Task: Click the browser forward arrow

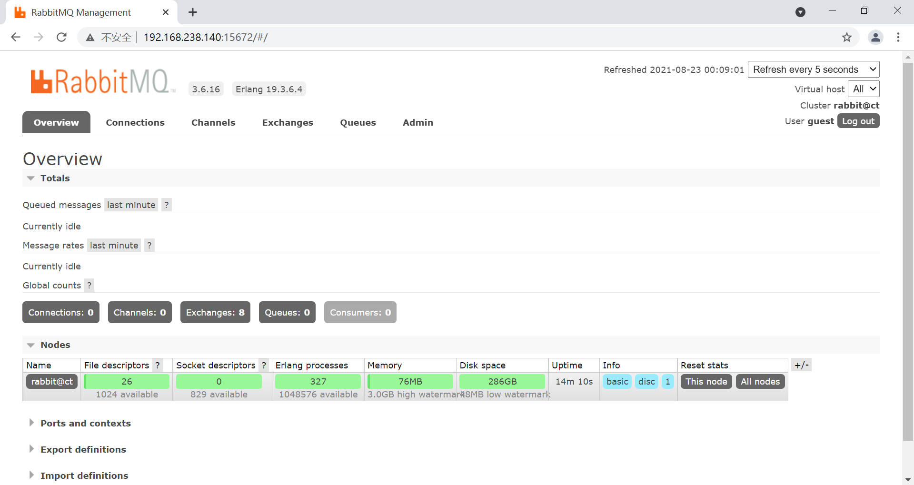Action: point(39,37)
